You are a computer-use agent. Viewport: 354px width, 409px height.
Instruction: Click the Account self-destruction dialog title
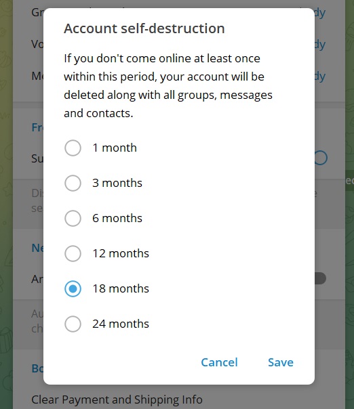point(144,28)
